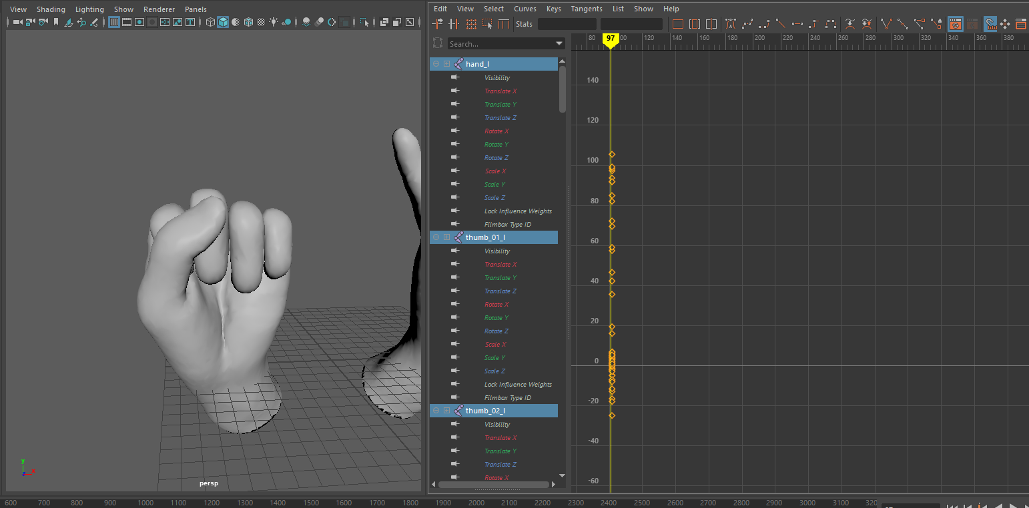Select Rotate X under hand_l

coord(496,131)
